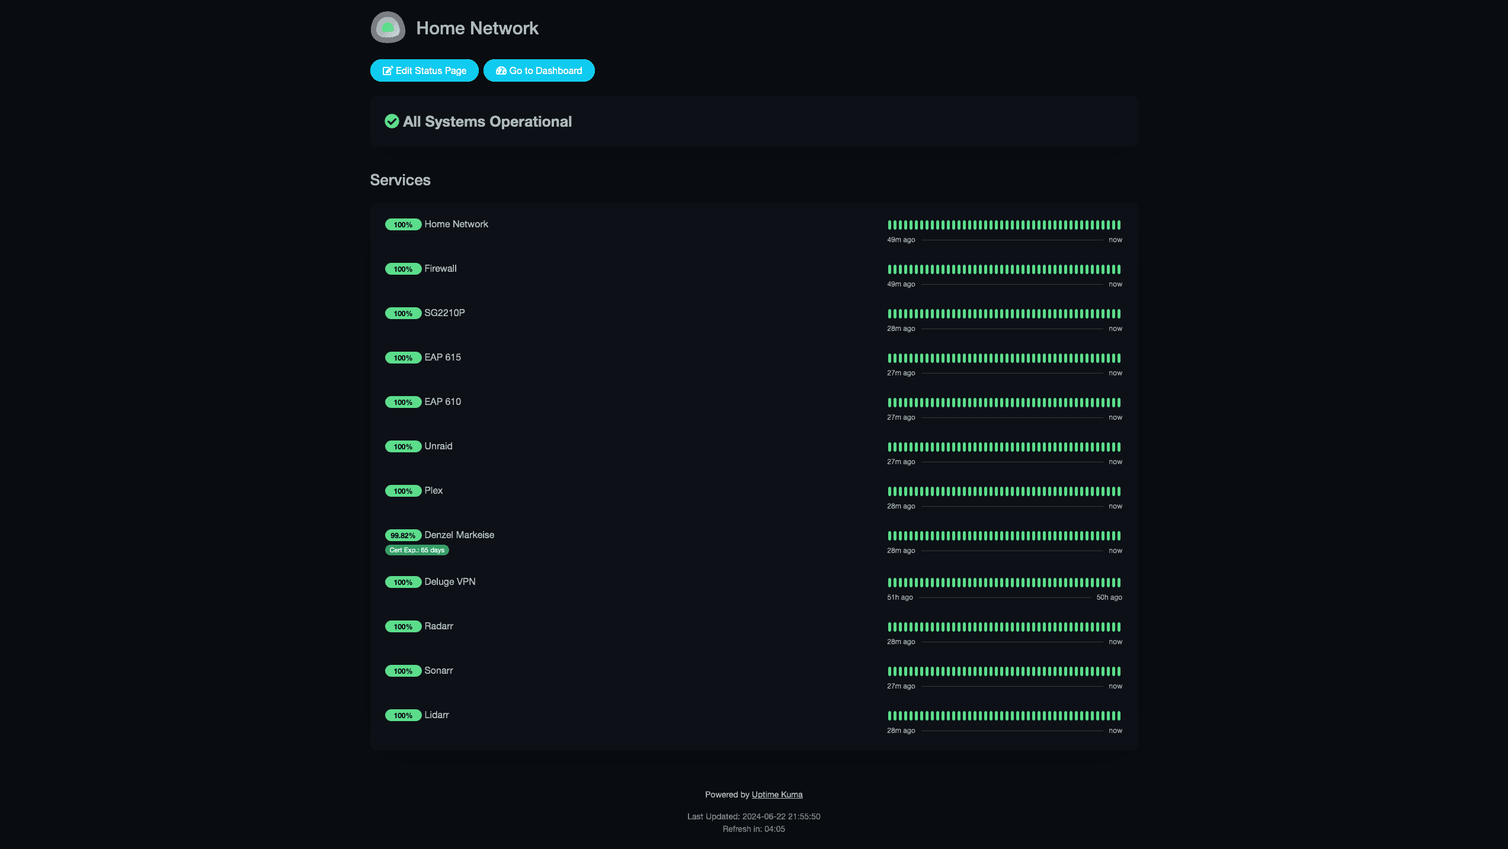
Task: Click the SG2210P service name
Action: (444, 313)
